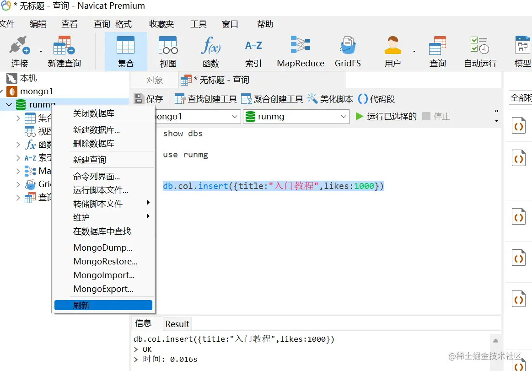This screenshot has width=532, height=371.
Task: Choose MongoRestore... in context menu
Action: [x=104, y=261]
